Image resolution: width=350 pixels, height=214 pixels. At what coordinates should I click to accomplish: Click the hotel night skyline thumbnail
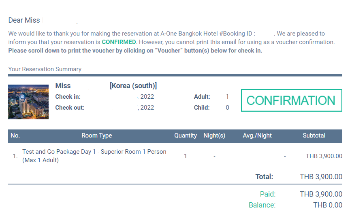click(28, 102)
